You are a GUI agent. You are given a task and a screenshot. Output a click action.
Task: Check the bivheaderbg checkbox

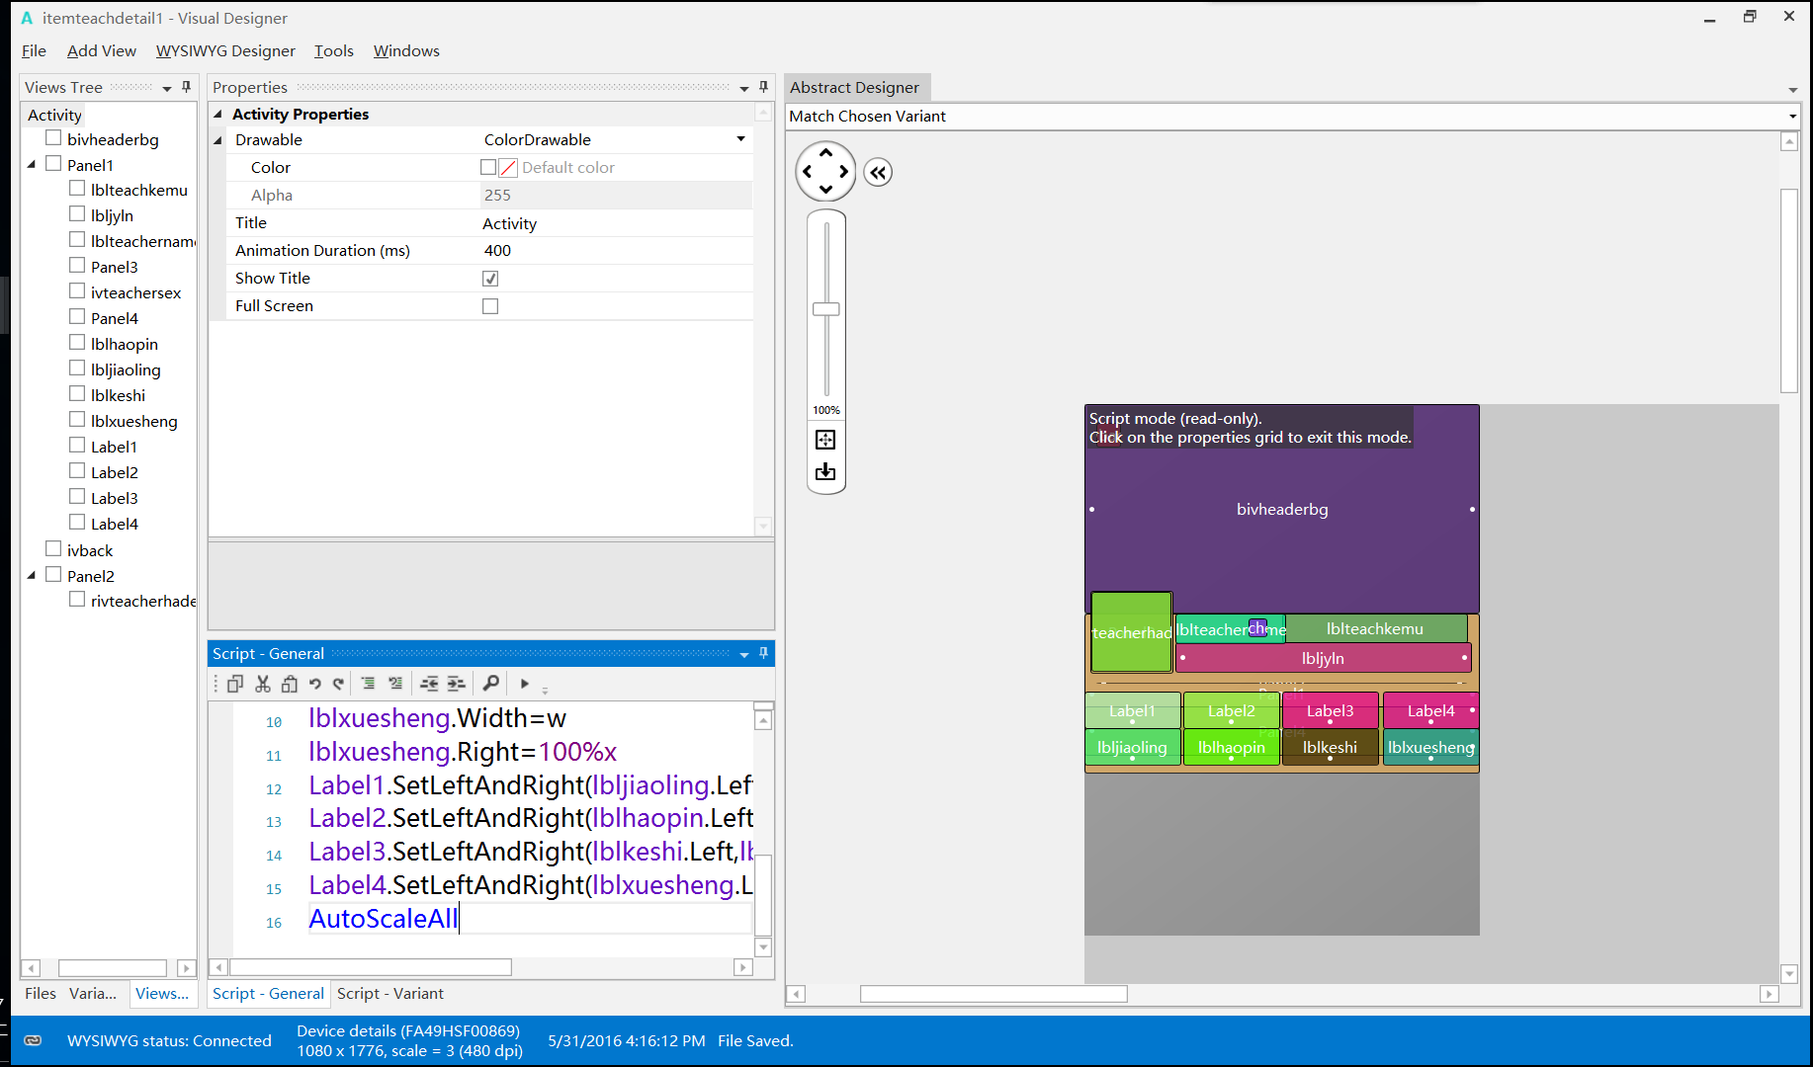pos(53,138)
